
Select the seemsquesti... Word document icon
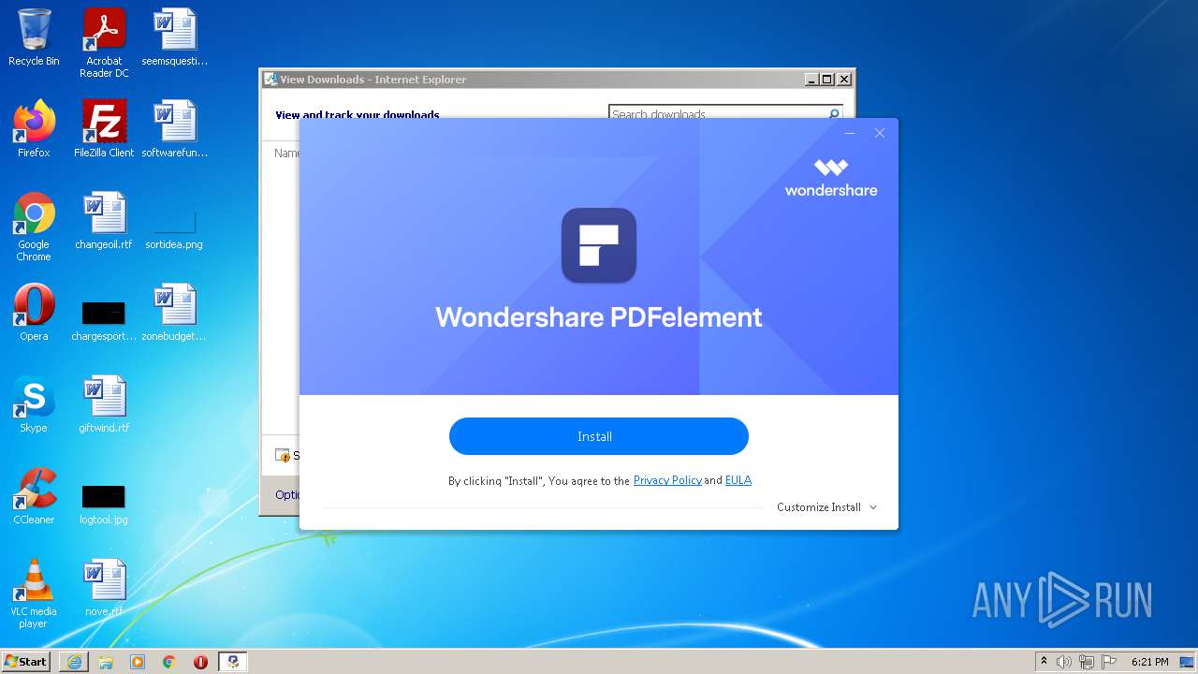(175, 37)
